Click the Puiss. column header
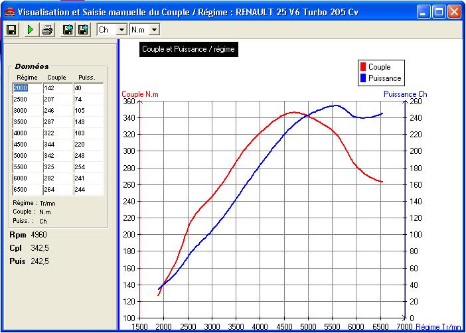 87,78
